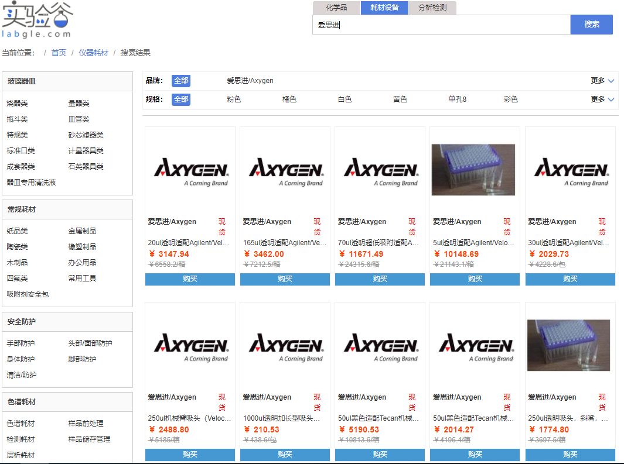Open 烧器类 under 玻璃器皿
624x464 pixels.
[x=17, y=104]
